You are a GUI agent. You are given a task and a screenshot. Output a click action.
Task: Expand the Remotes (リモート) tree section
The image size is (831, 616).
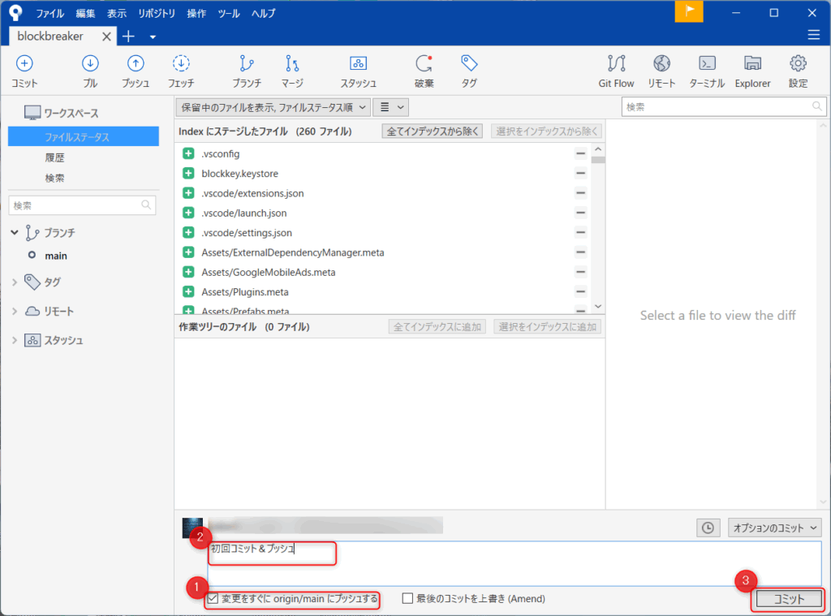15,311
